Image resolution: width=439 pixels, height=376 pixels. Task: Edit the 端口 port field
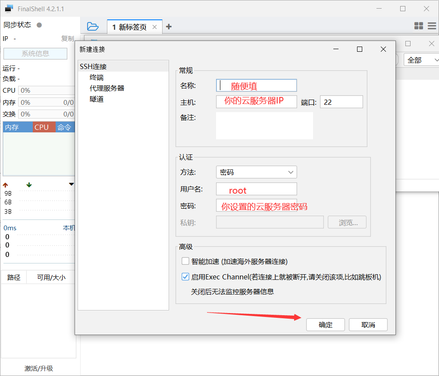[342, 102]
